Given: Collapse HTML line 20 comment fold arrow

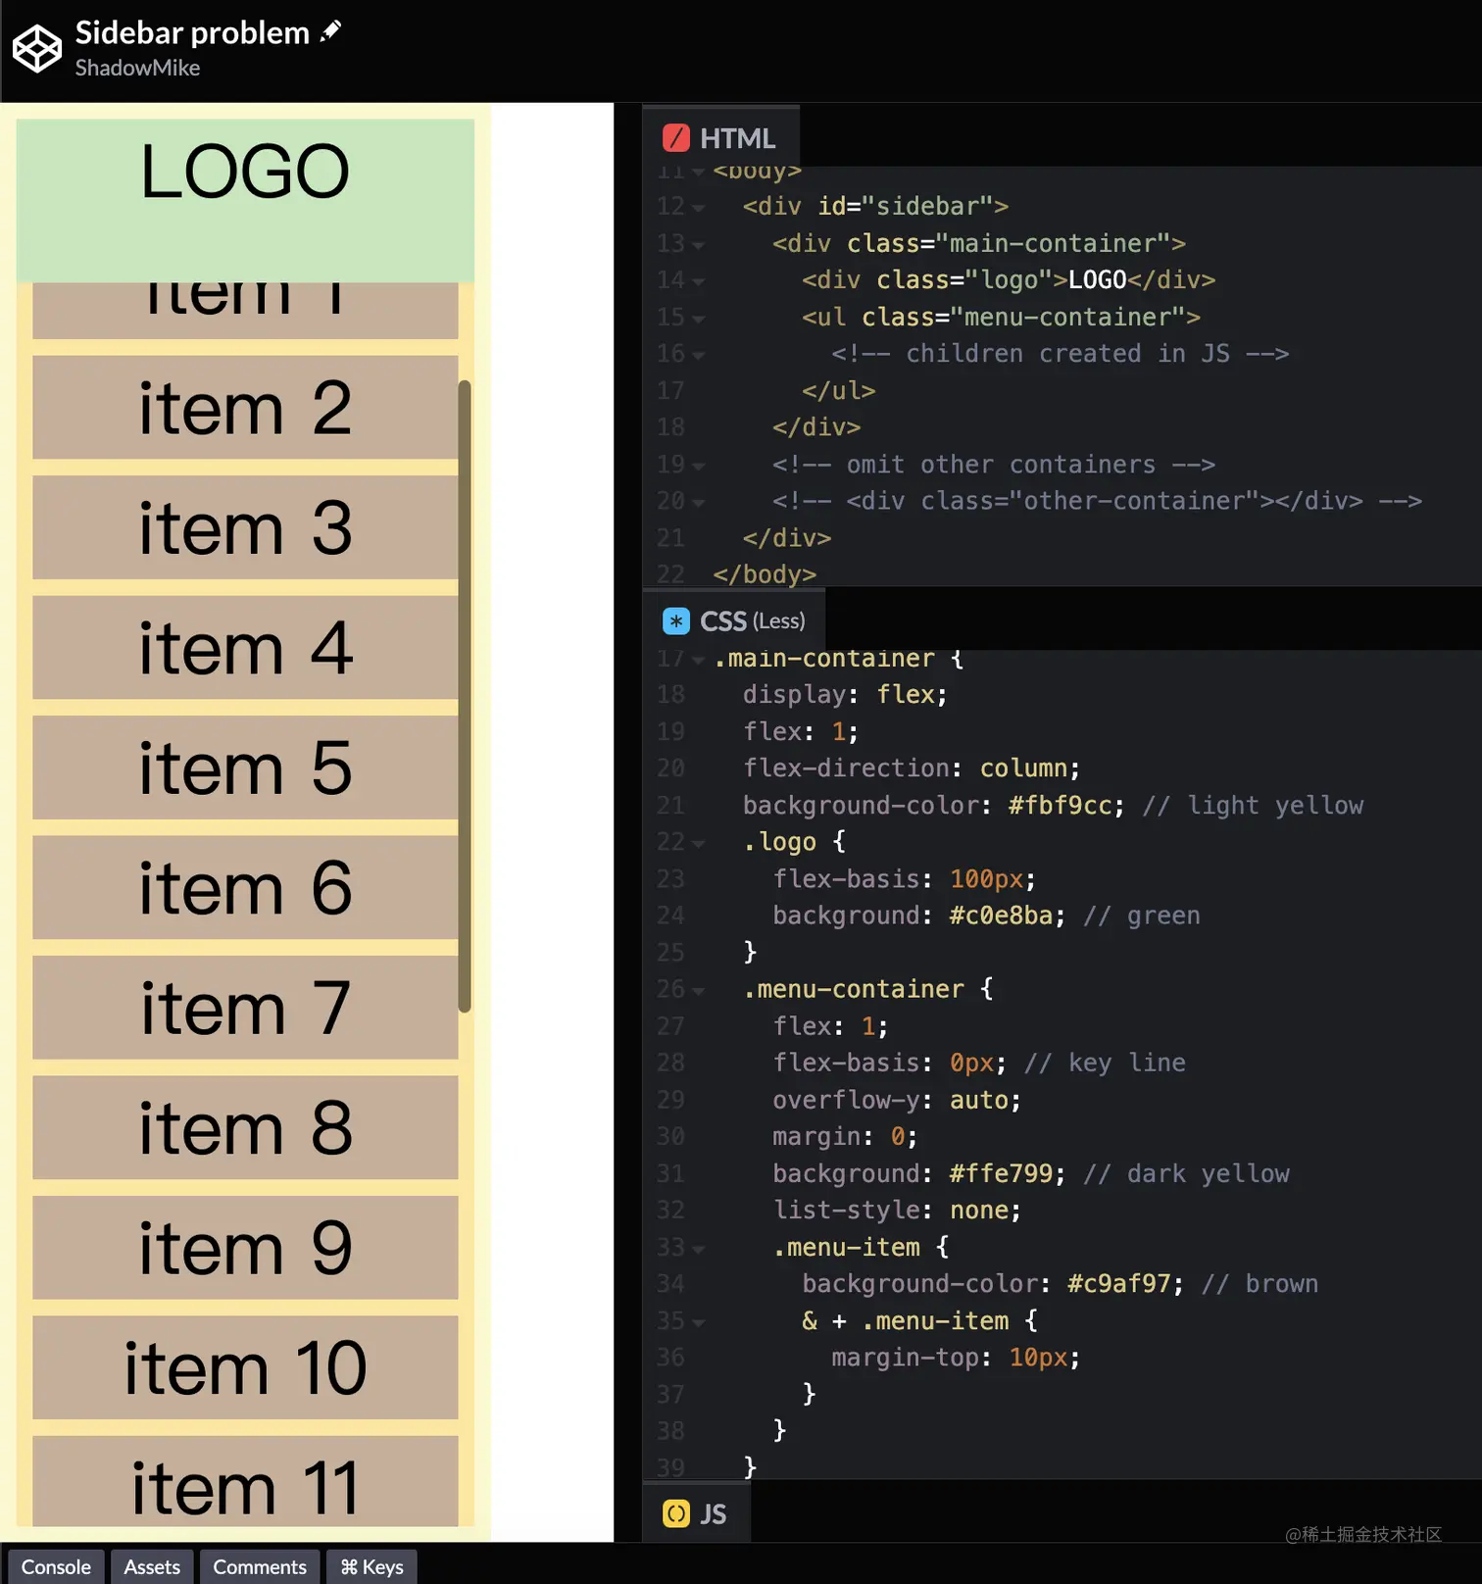Looking at the screenshot, I should point(699,503).
